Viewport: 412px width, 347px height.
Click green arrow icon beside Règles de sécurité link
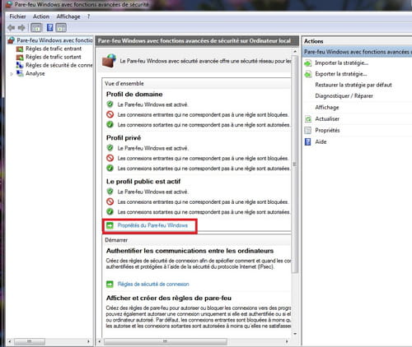[x=110, y=285]
